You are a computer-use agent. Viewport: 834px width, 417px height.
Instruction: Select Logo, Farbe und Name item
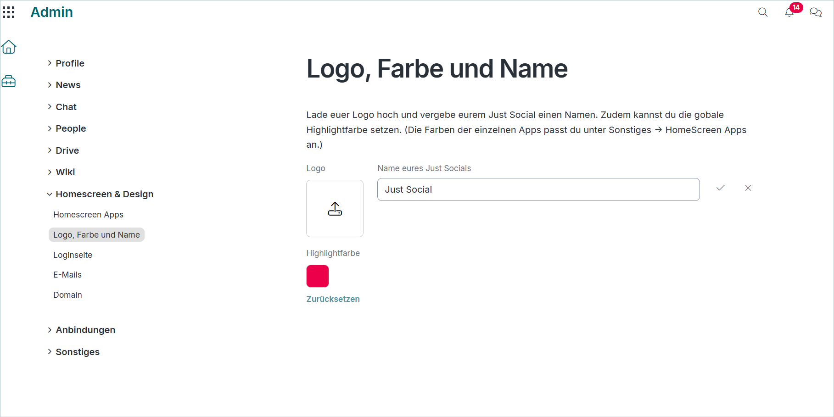pyautogui.click(x=96, y=235)
